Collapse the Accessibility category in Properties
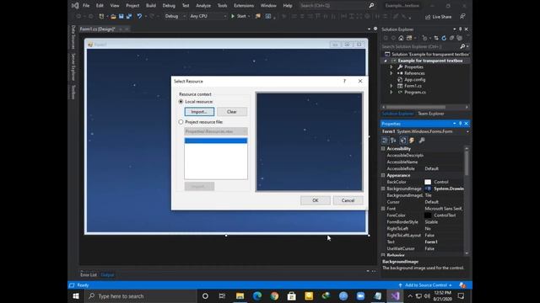The height and width of the screenshot is (303, 540). 383,149
